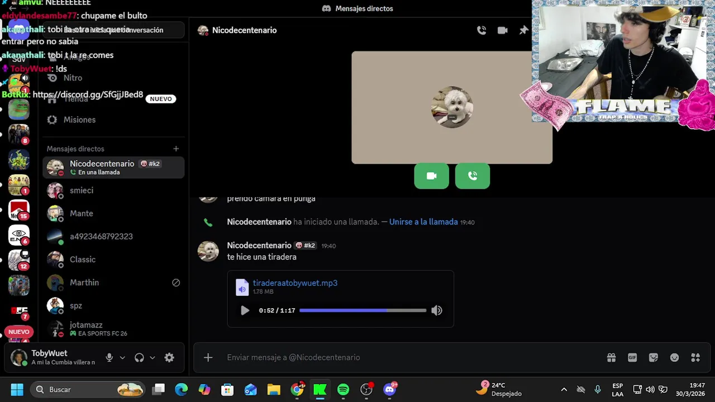Screen dimensions: 715x402
Task: Open the smieci direct message
Action: click(x=113, y=190)
